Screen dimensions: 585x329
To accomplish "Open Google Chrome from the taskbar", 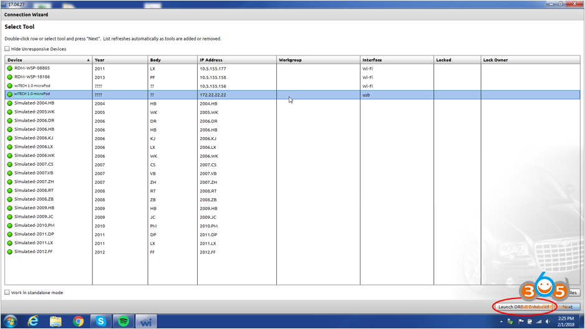I will (79, 321).
